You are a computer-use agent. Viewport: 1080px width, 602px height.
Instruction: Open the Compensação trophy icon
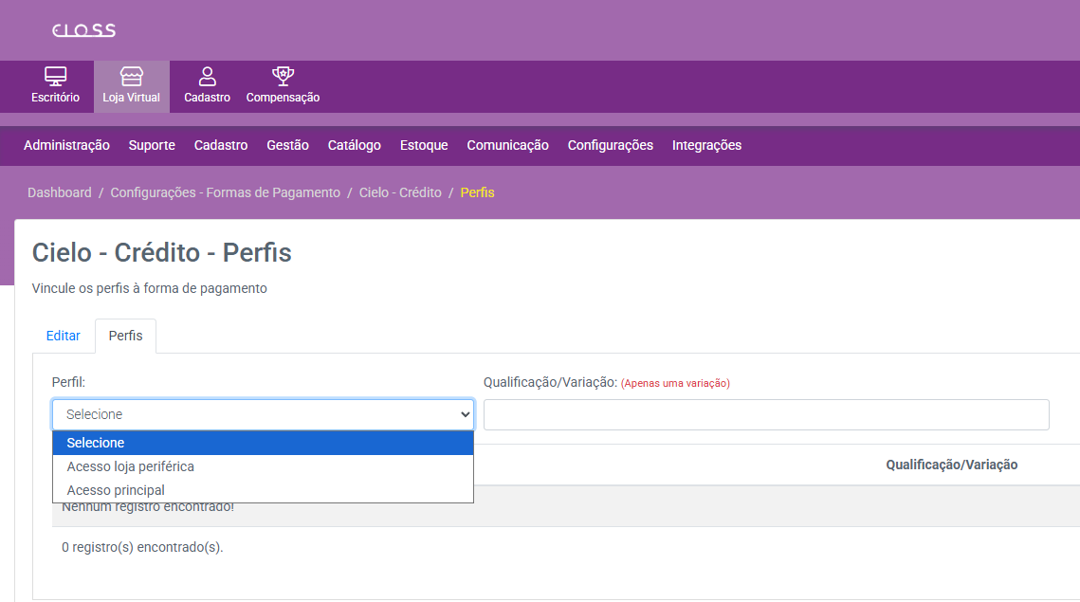283,77
